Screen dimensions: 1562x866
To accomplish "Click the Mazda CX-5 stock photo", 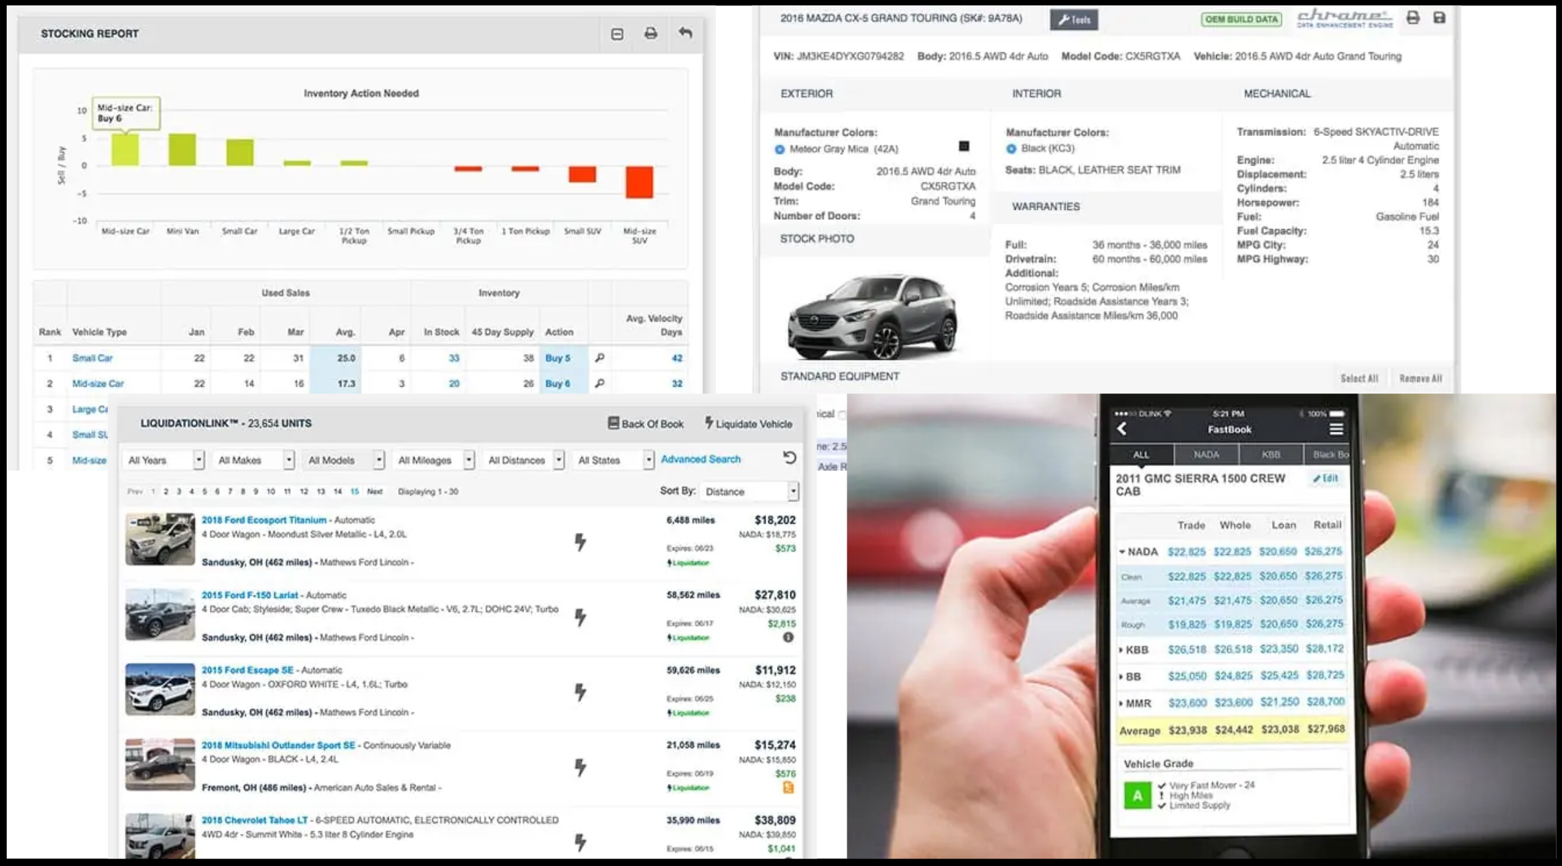I will pyautogui.click(x=873, y=316).
